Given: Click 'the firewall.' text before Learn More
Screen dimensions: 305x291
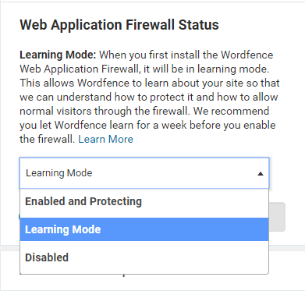Looking at the screenshot, I should (x=48, y=140).
